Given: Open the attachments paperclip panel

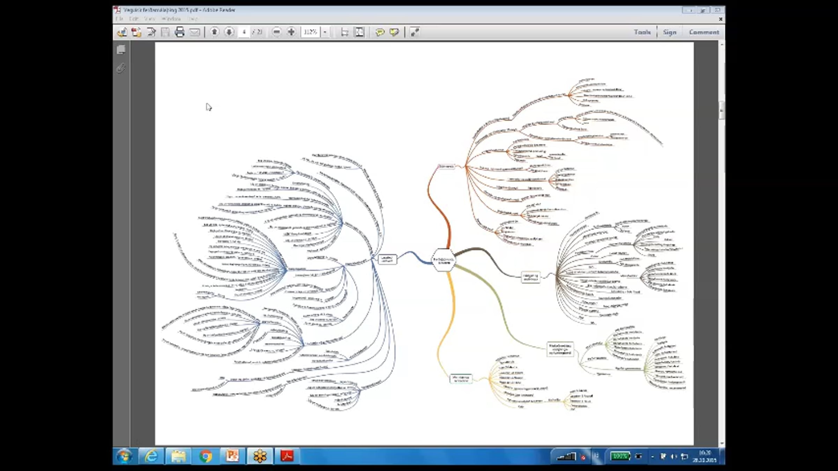Looking at the screenshot, I should pyautogui.click(x=121, y=68).
